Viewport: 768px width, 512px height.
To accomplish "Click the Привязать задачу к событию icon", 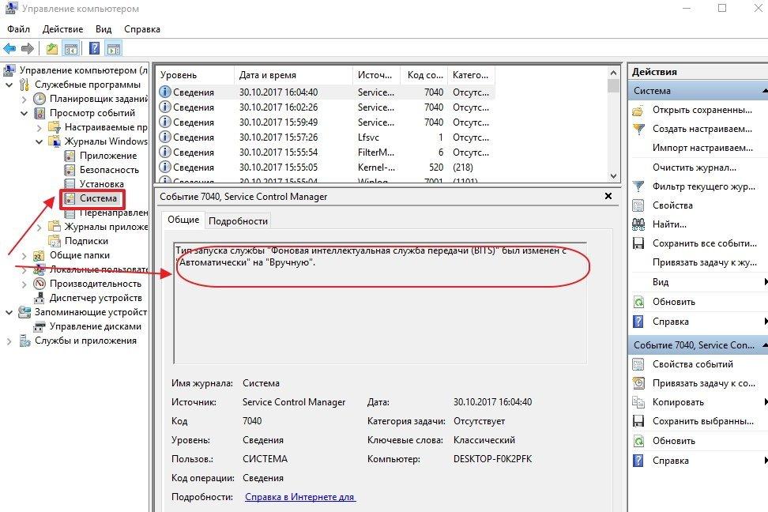I will 638,383.
